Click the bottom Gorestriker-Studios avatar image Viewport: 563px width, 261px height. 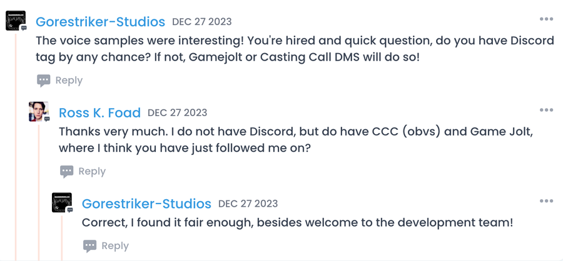[61, 202]
